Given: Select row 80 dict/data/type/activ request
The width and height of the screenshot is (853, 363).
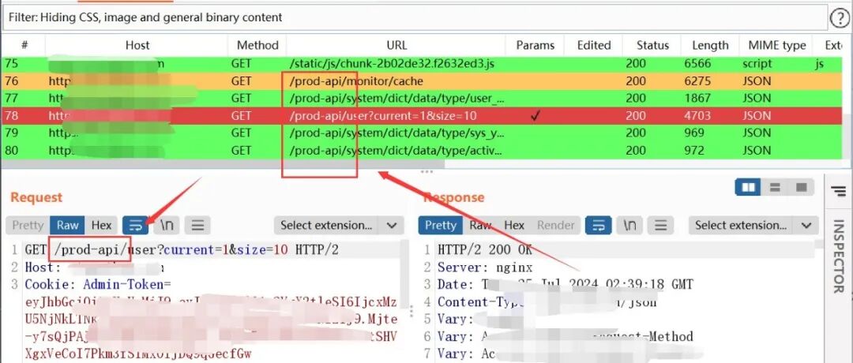Looking at the screenshot, I should point(422,151).
